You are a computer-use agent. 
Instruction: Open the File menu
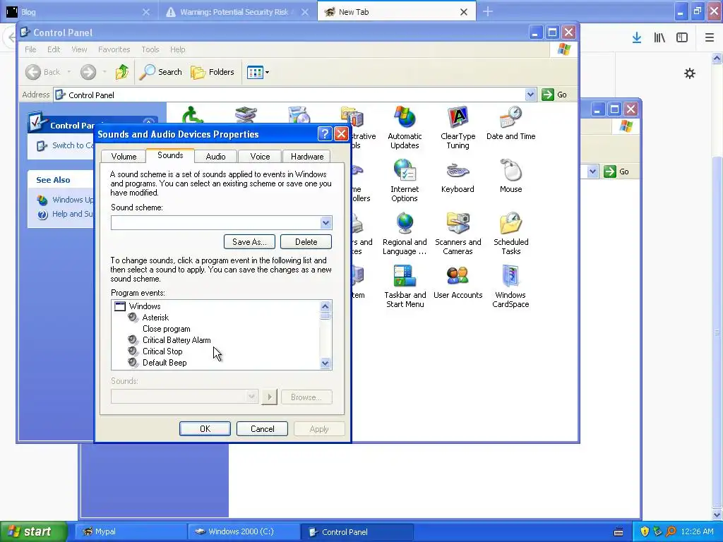coord(30,49)
